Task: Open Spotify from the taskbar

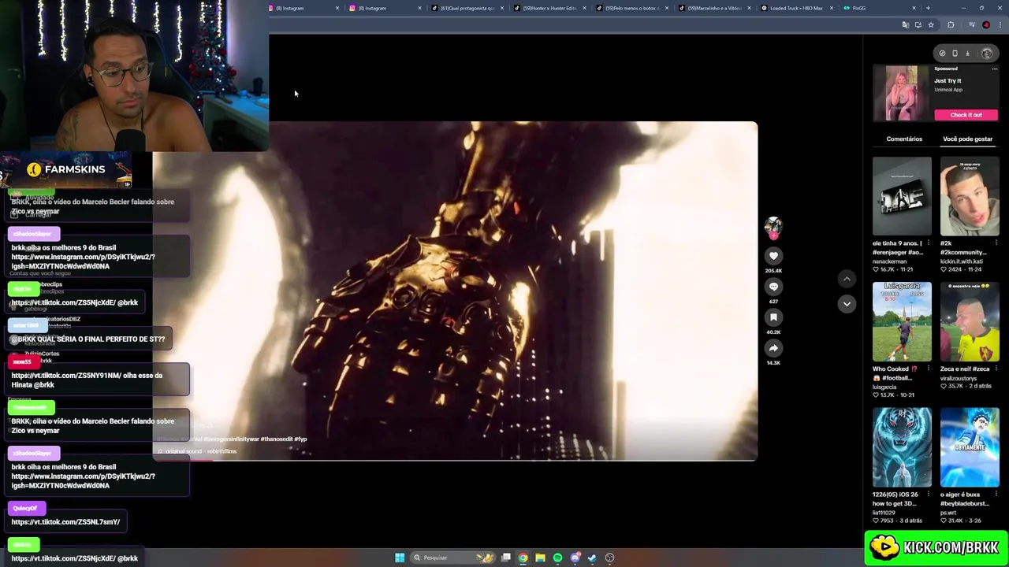Action: [557, 558]
